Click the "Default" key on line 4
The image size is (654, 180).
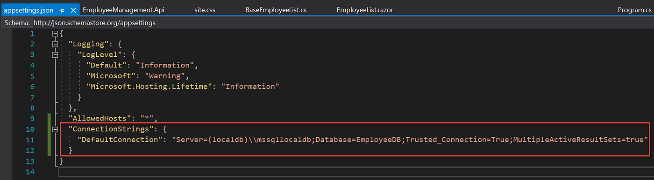106,65
